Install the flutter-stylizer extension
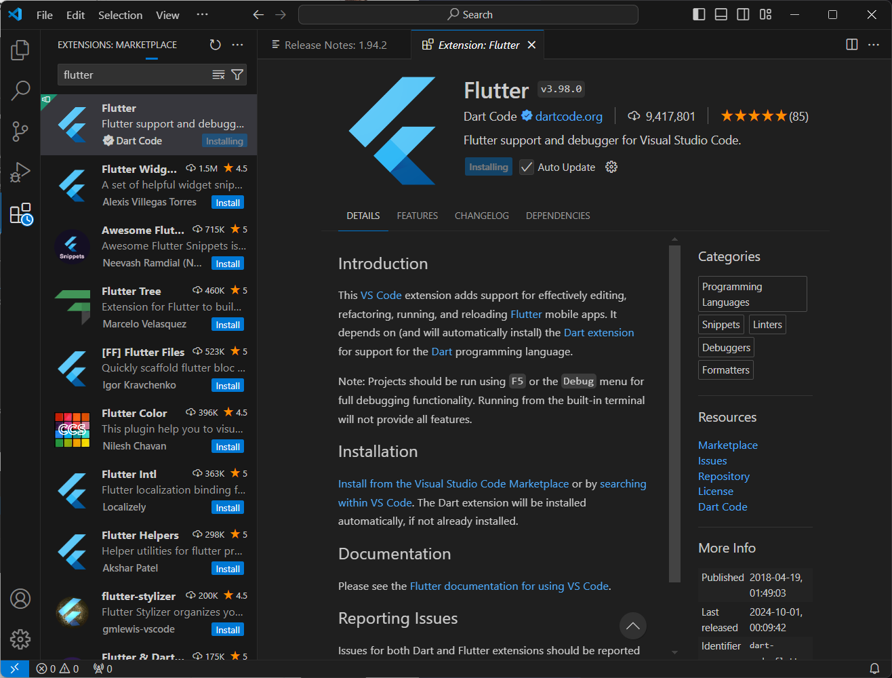The height and width of the screenshot is (678, 892). pos(228,630)
